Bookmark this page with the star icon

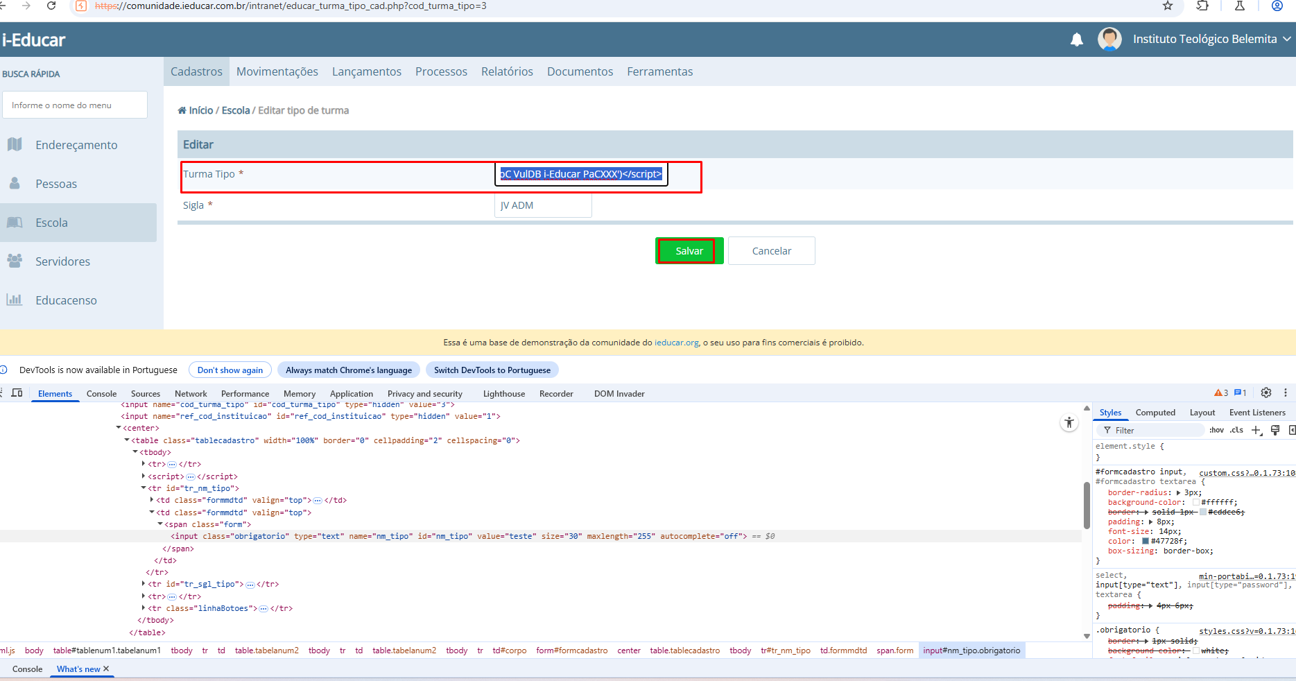click(x=1168, y=6)
